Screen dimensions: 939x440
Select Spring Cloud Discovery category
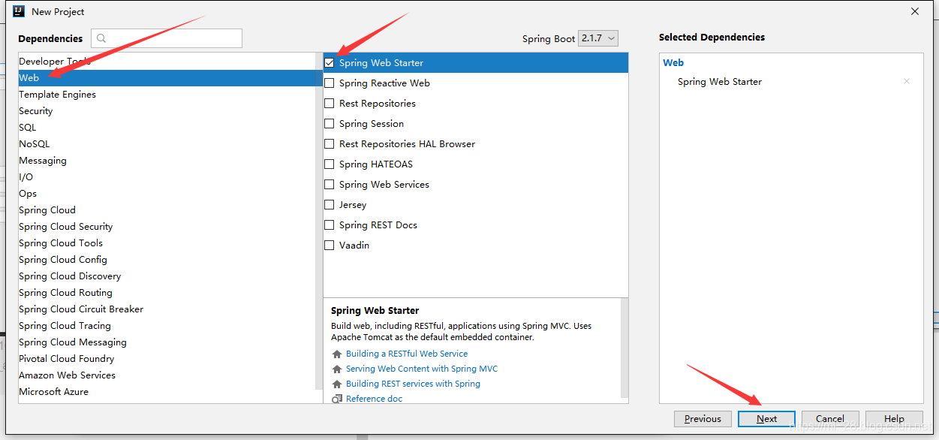point(167,276)
